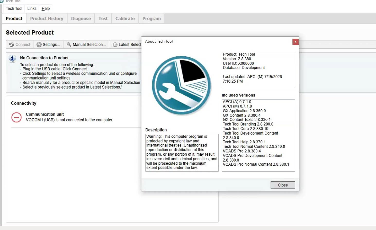
Task: Select Tech Tool Normal Content 2.8.340.0 entry
Action: (x=254, y=146)
